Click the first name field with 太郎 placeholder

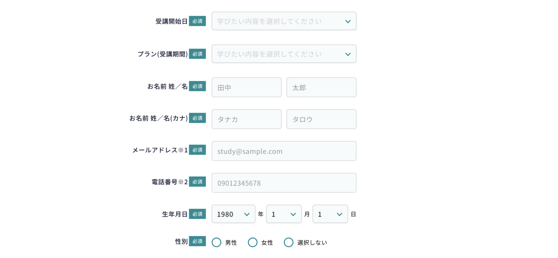pos(321,87)
